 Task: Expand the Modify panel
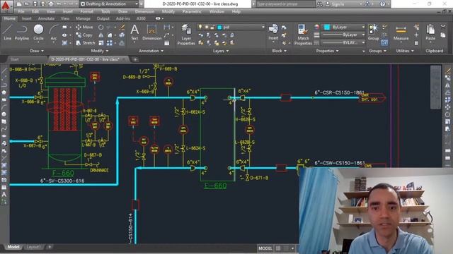pyautogui.click(x=99, y=51)
